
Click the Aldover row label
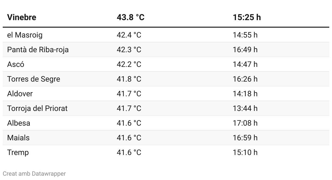20,94
